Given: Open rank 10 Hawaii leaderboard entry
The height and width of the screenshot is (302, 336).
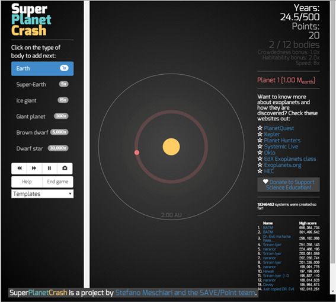Looking at the screenshot, I should (268, 272).
